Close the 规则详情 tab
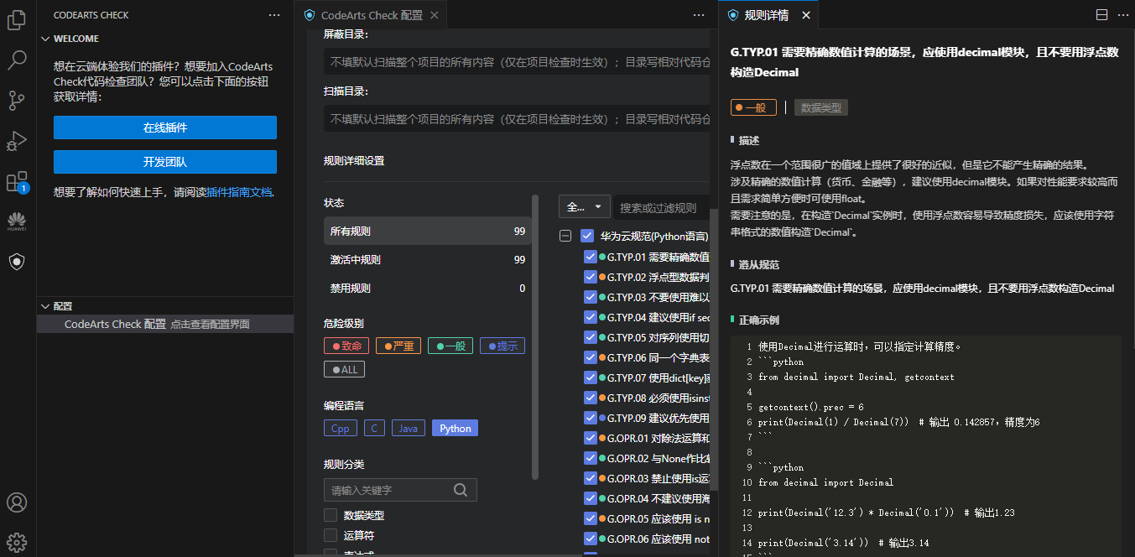 [806, 15]
